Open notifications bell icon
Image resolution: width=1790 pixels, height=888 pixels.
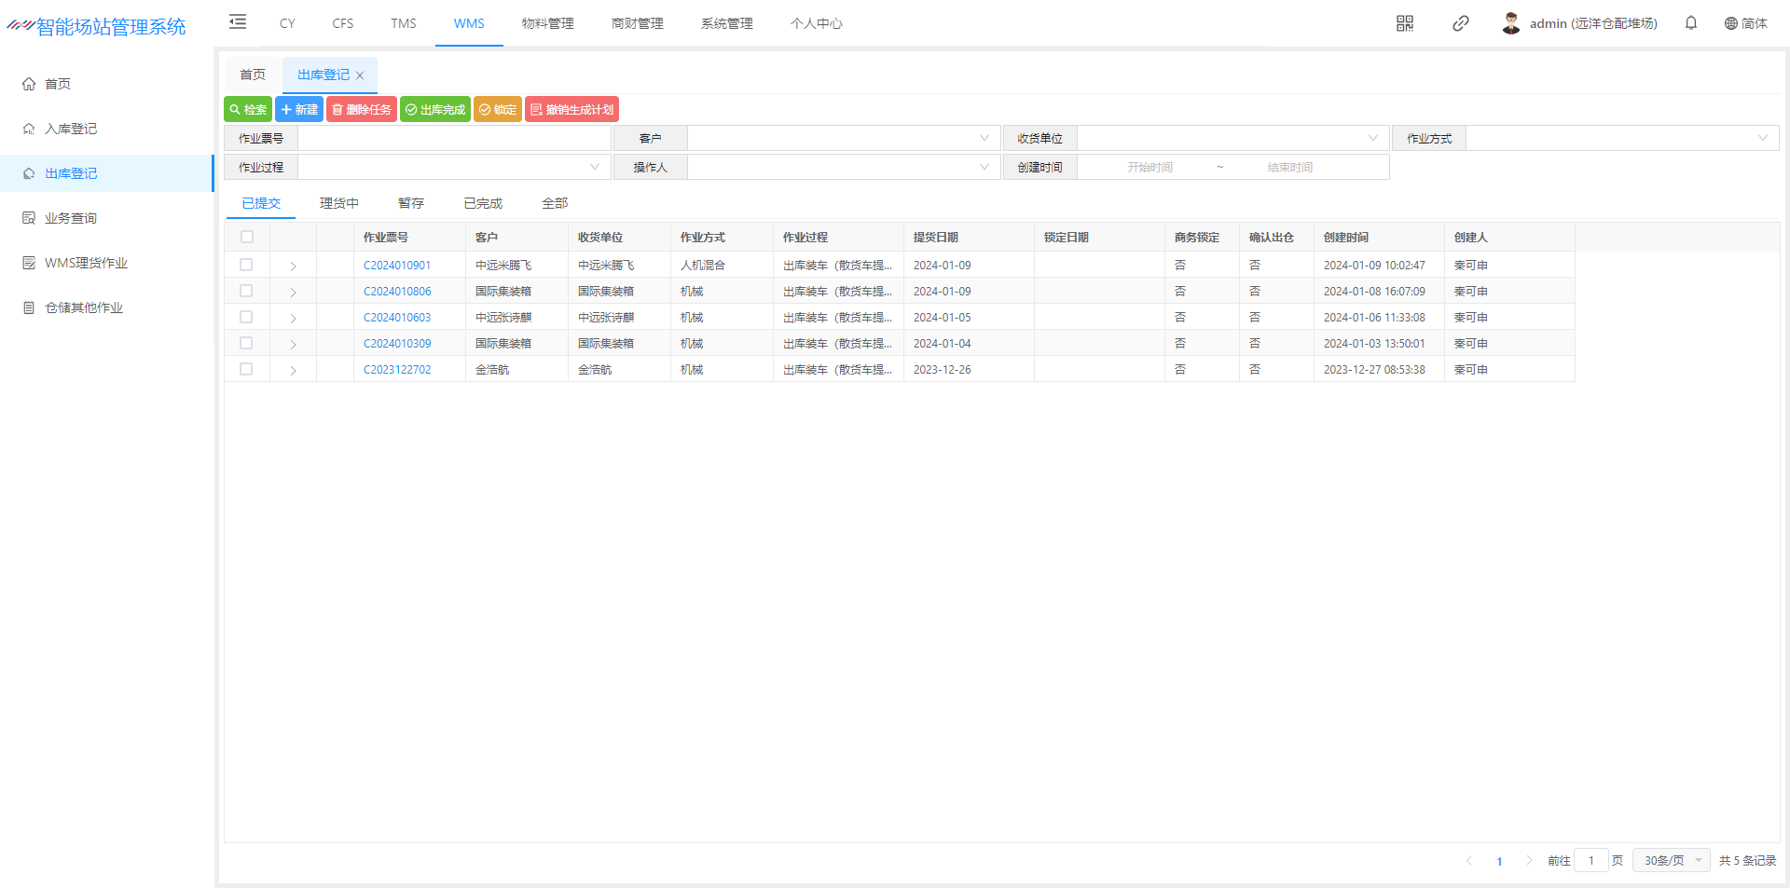1691,23
